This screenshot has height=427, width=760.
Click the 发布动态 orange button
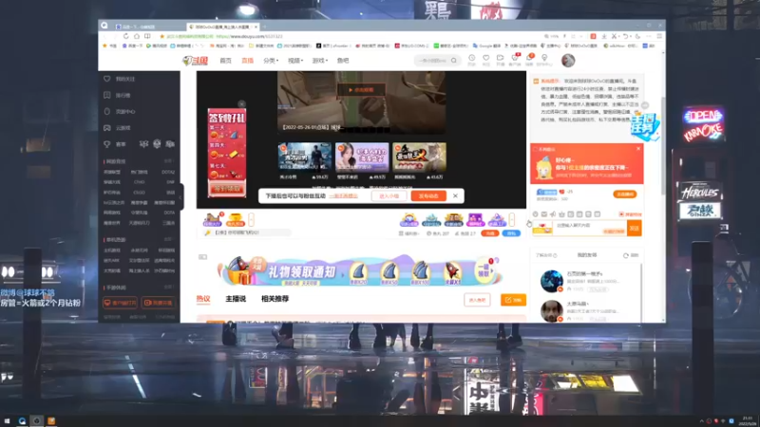[x=428, y=196]
